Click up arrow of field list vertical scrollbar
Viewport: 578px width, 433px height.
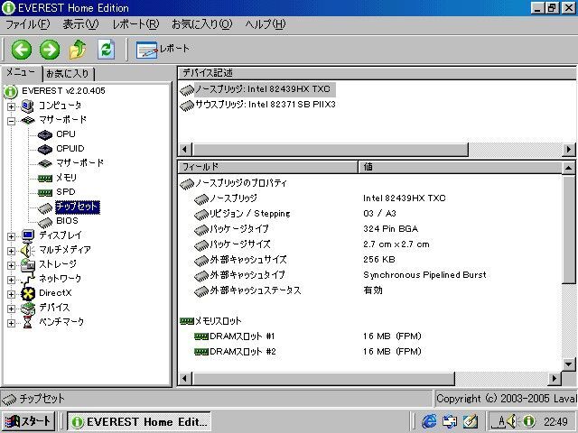pos(568,168)
